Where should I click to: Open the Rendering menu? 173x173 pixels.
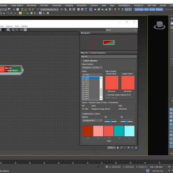tap(31, 5)
